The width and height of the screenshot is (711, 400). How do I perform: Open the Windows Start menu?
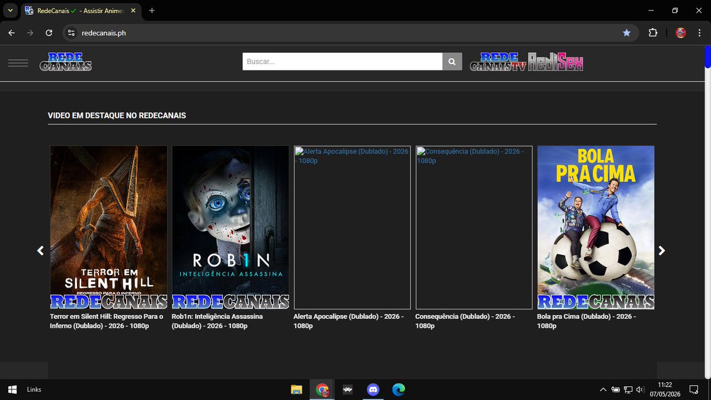[x=12, y=389]
